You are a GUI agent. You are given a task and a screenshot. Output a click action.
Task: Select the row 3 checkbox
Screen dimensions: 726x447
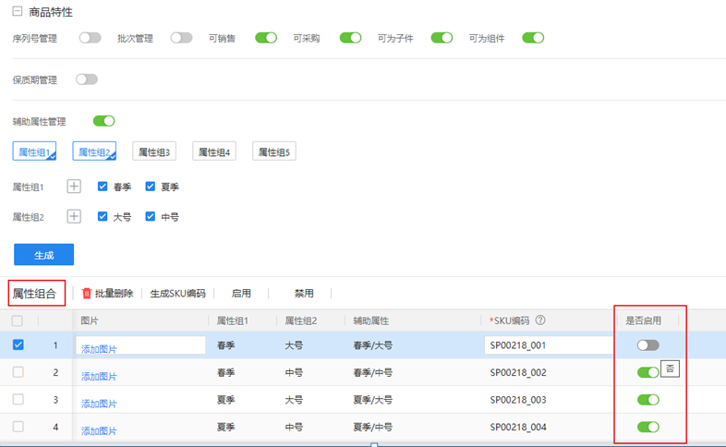click(18, 400)
